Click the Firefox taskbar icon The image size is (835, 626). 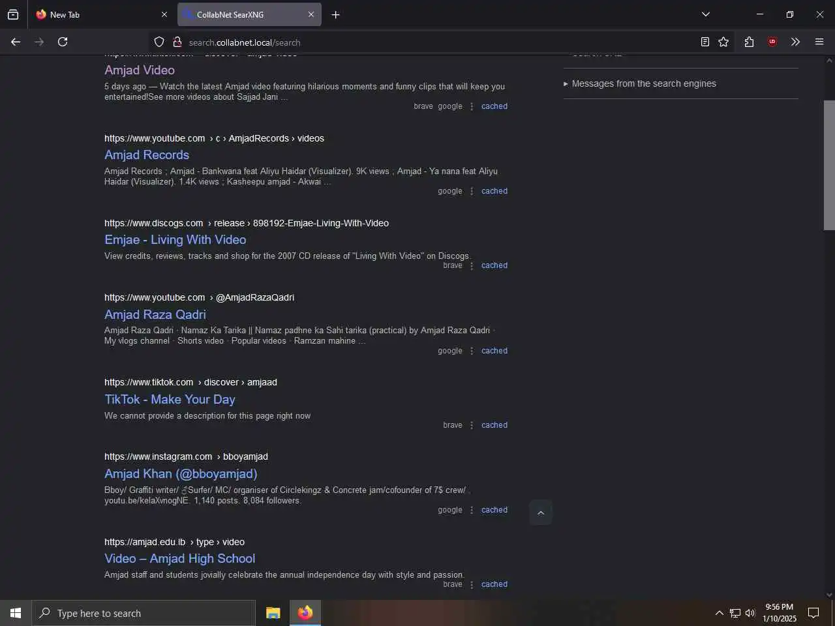click(305, 613)
